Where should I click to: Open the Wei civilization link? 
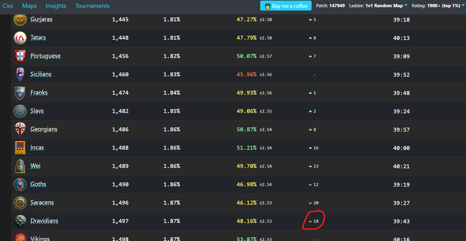35,166
